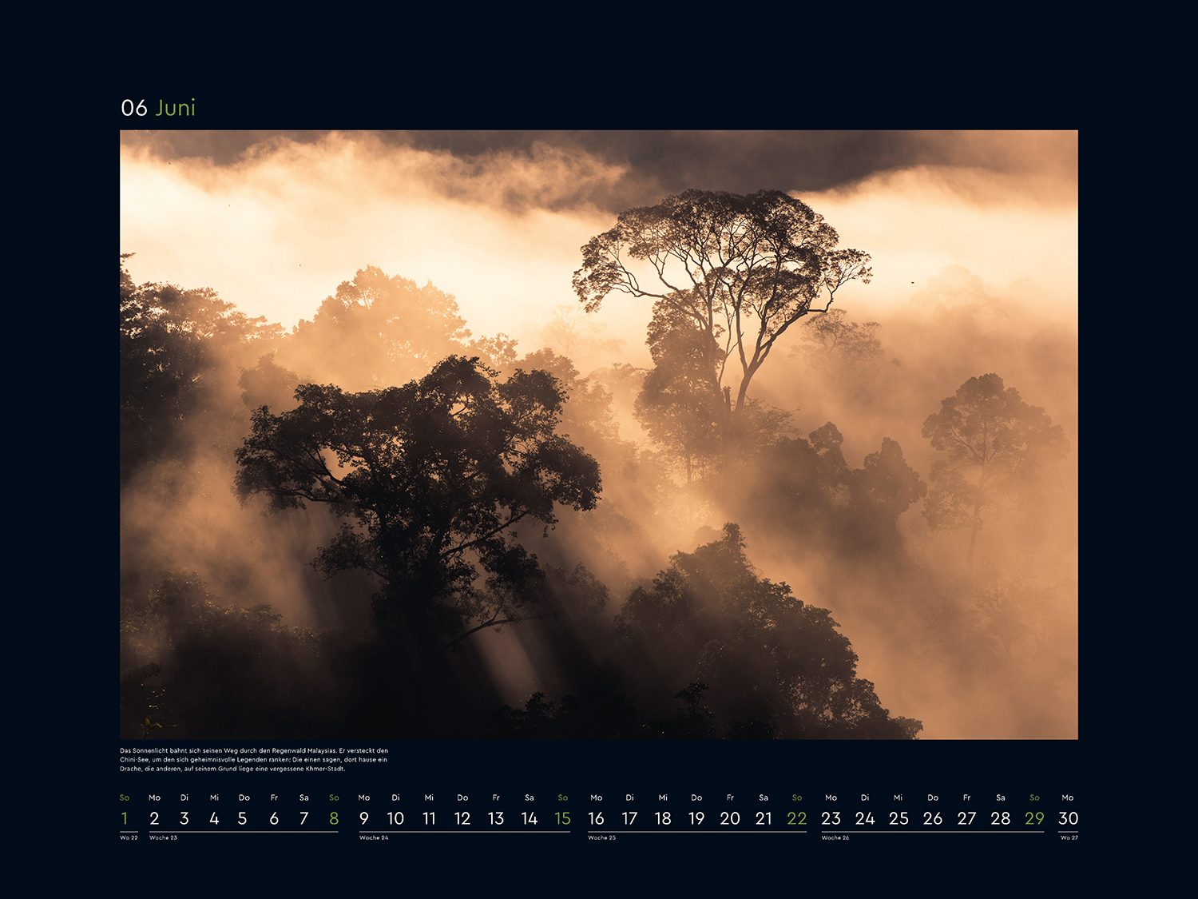Select date 21 on the calendar
This screenshot has height=899, width=1198.
[764, 818]
